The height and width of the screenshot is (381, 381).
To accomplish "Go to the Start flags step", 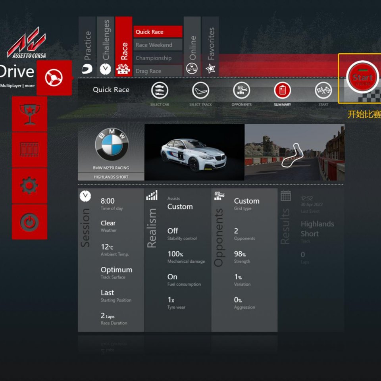I will pos(323,90).
